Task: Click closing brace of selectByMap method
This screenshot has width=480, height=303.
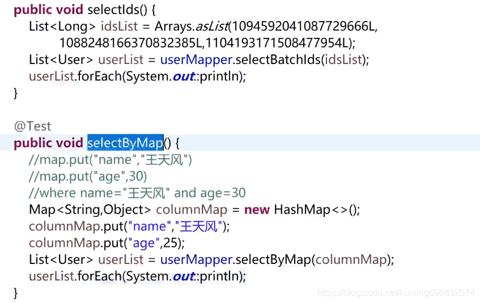Action: pos(16,293)
